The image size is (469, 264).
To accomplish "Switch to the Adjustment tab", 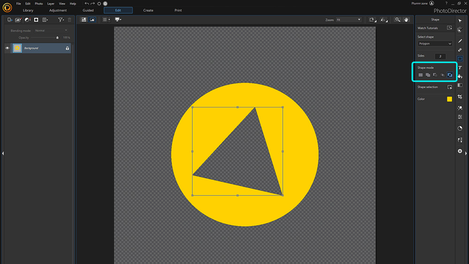I will [58, 10].
